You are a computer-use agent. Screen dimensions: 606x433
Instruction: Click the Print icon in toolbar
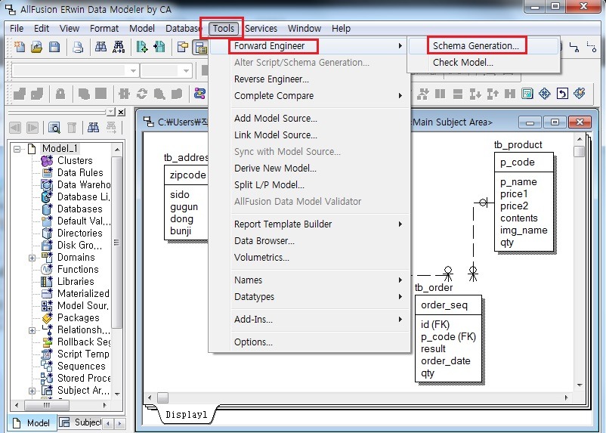click(77, 48)
